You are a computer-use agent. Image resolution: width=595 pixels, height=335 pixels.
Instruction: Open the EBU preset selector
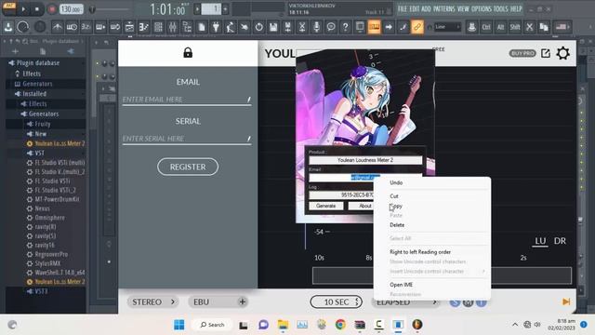212,301
